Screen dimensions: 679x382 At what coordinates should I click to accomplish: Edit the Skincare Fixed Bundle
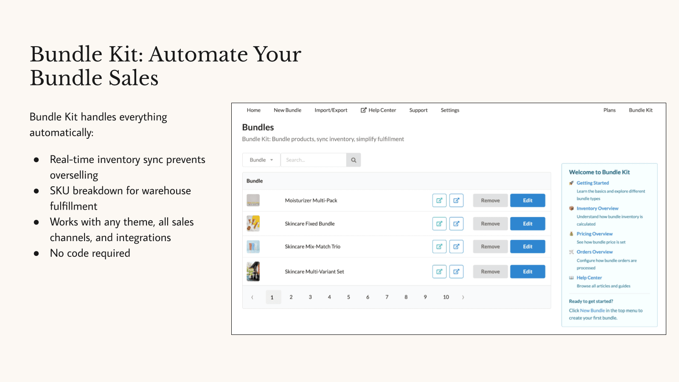point(527,224)
